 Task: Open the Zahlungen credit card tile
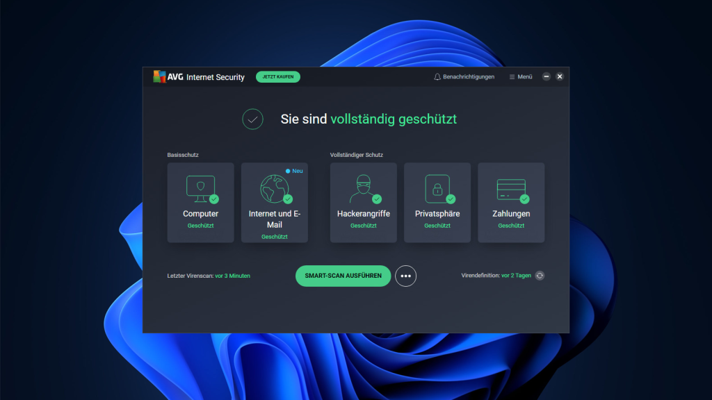tap(511, 203)
